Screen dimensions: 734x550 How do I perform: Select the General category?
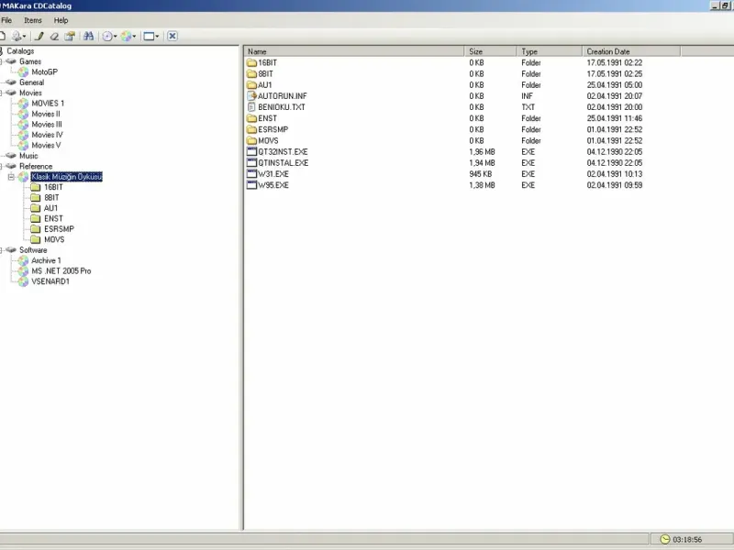32,82
